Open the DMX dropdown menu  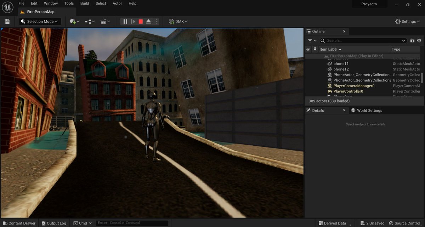point(178,22)
